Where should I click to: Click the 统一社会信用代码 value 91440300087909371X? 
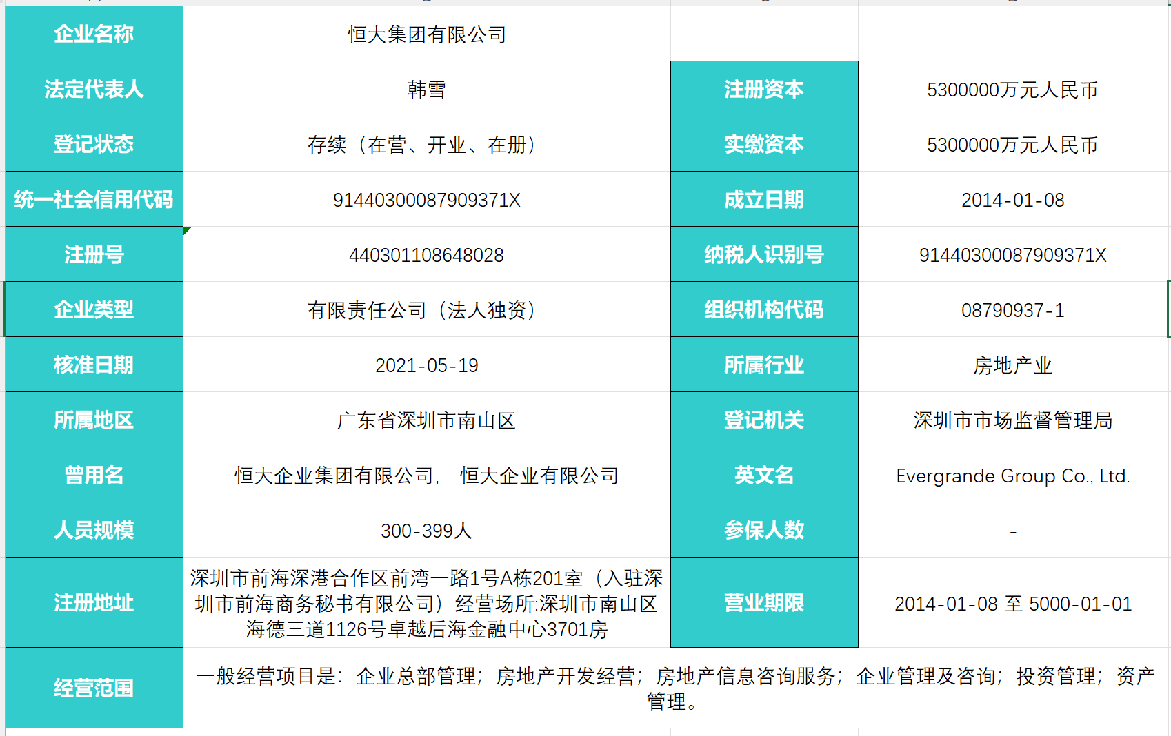click(427, 199)
